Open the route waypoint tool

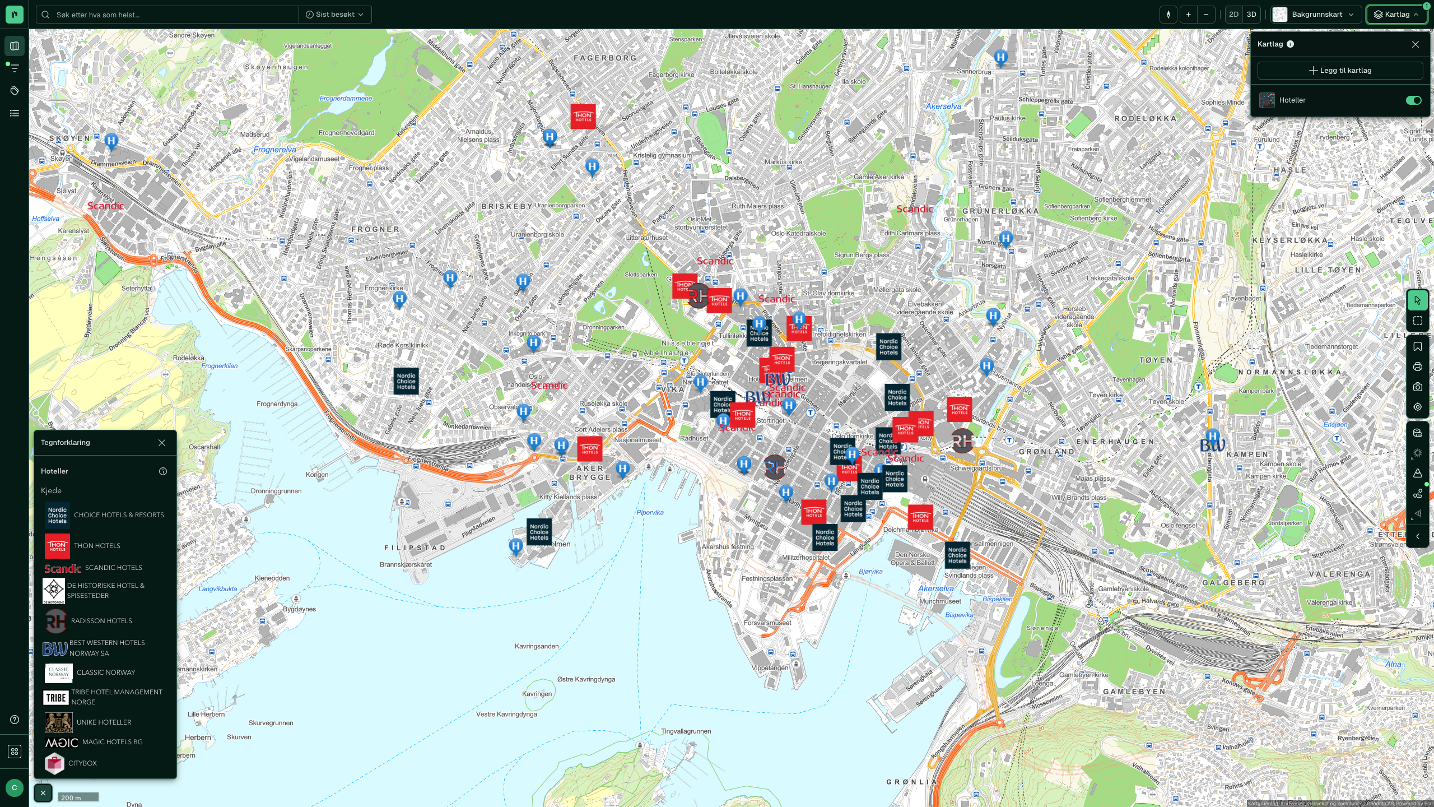tap(1418, 493)
